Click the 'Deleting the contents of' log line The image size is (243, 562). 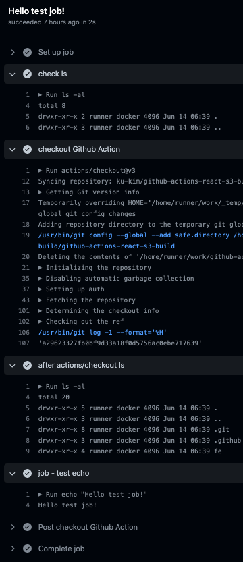[140, 256]
